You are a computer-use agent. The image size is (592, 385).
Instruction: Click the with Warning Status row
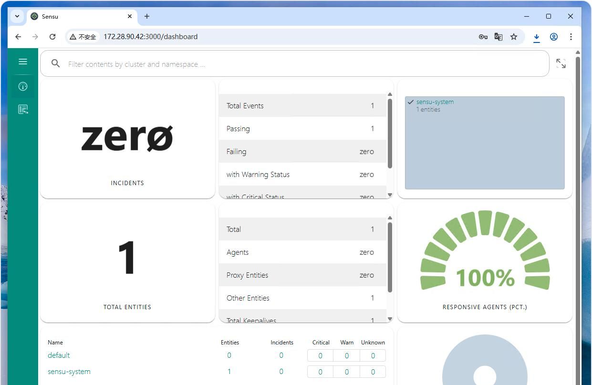coord(302,174)
